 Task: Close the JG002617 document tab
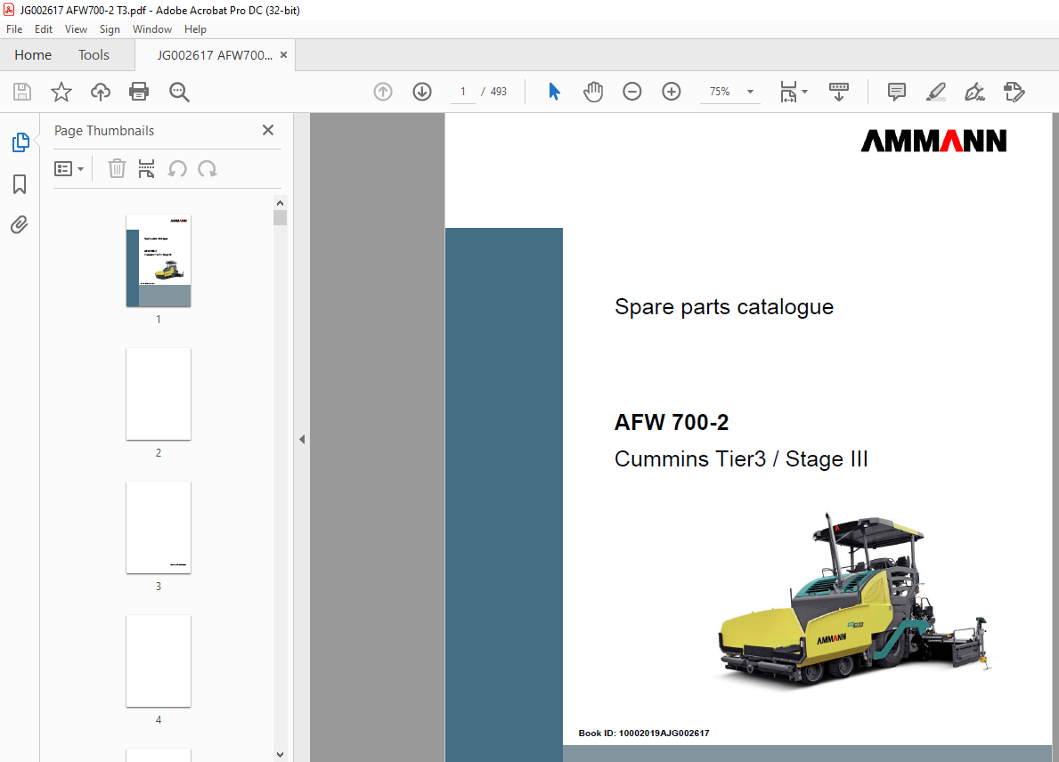pos(283,54)
